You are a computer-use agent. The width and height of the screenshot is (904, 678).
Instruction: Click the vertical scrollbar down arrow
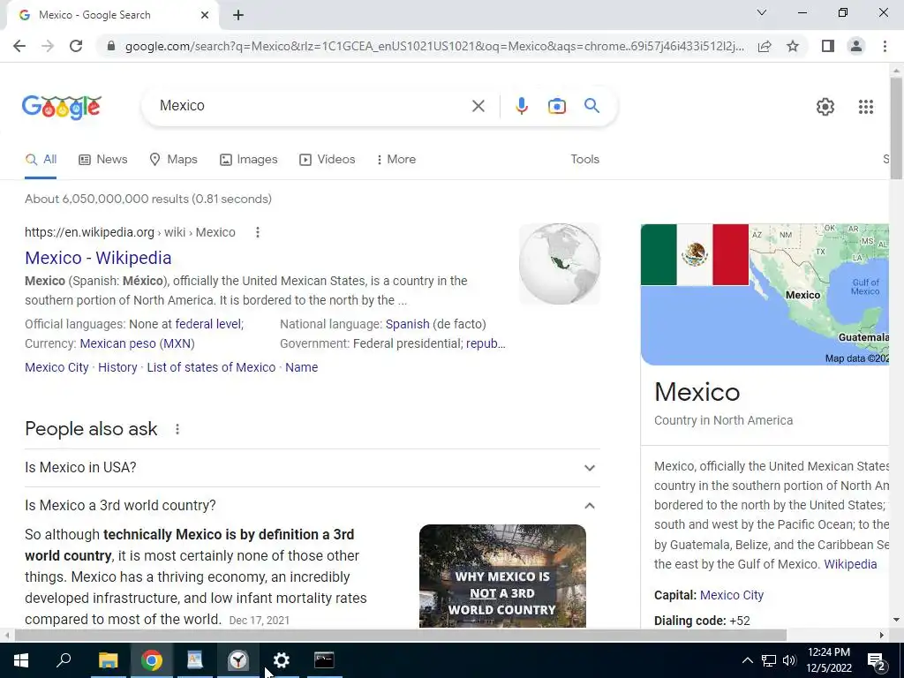[896, 621]
